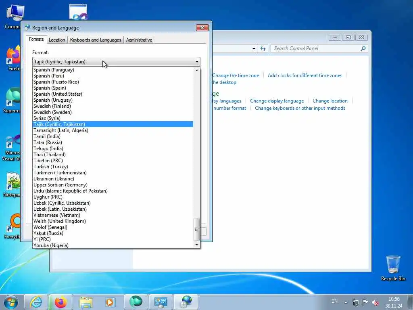413x310 pixels.
Task: Switch to the Control Panel taskbar button
Action: tap(161, 302)
